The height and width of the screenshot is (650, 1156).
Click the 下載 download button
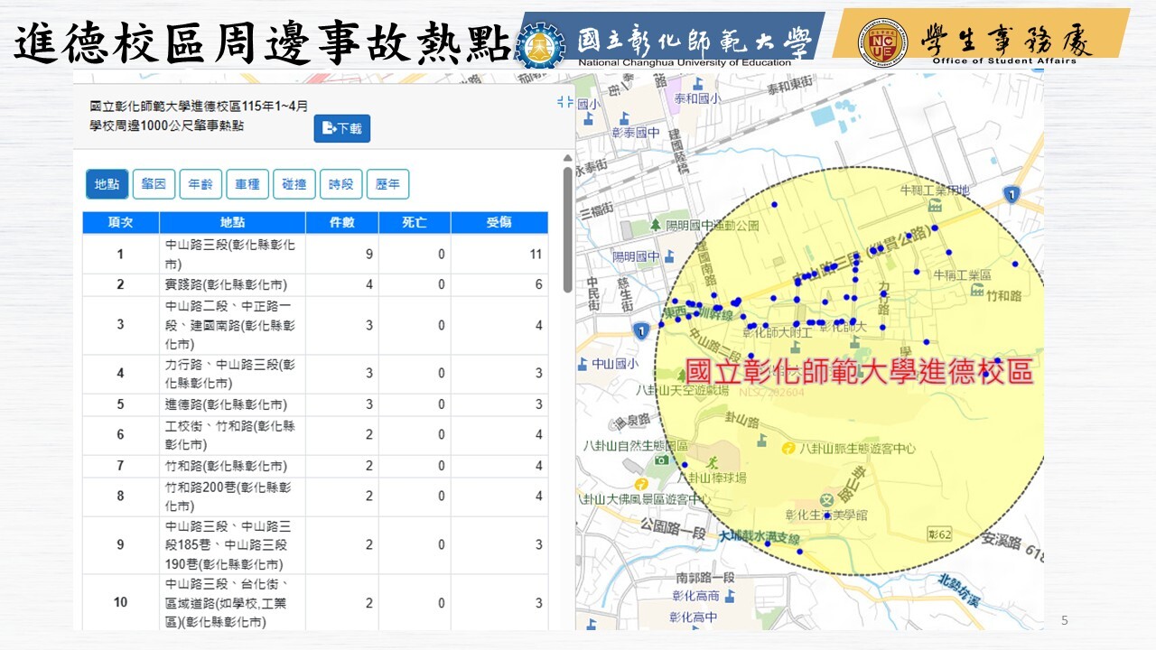[x=342, y=128]
